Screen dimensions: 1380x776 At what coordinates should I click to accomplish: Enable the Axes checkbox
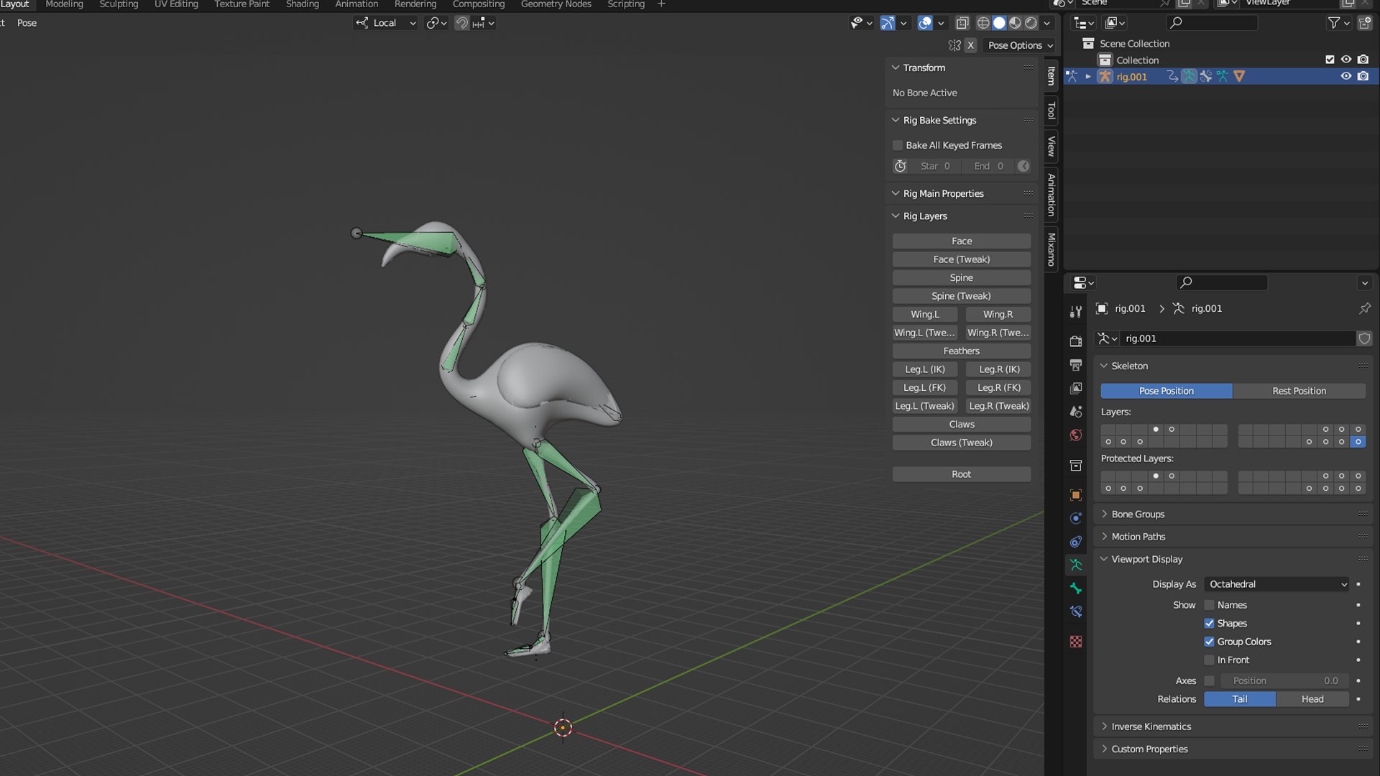tap(1209, 680)
